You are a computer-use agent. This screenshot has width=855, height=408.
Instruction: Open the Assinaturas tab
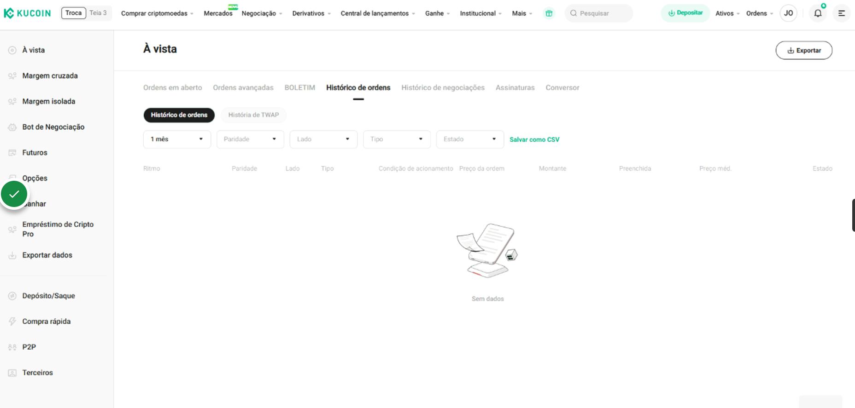[x=515, y=87]
